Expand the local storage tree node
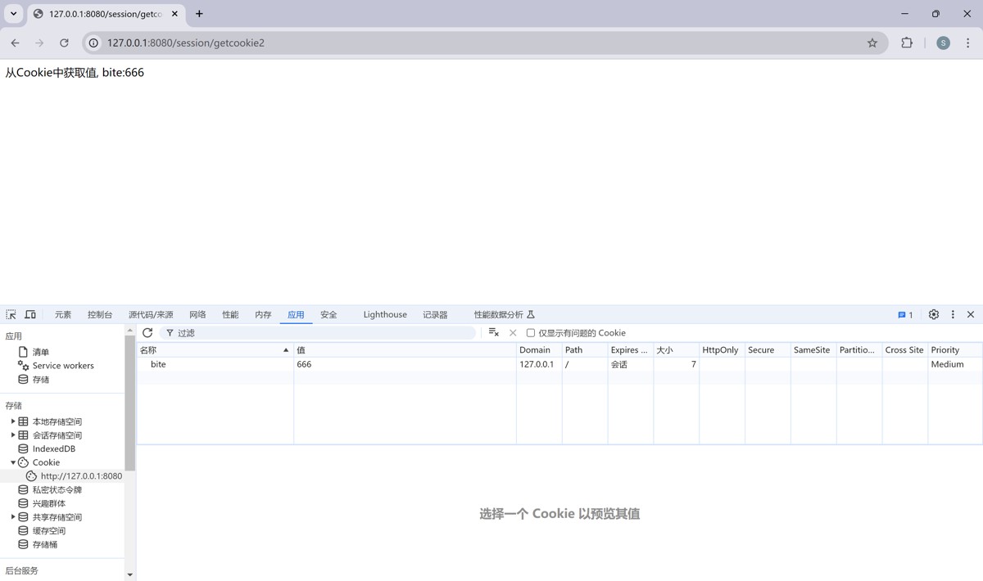 (x=13, y=421)
